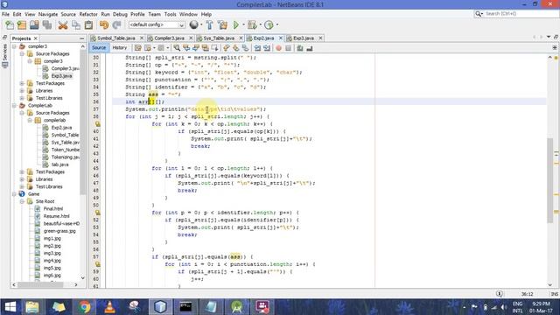Switch to Compiler3.java tab

click(169, 38)
